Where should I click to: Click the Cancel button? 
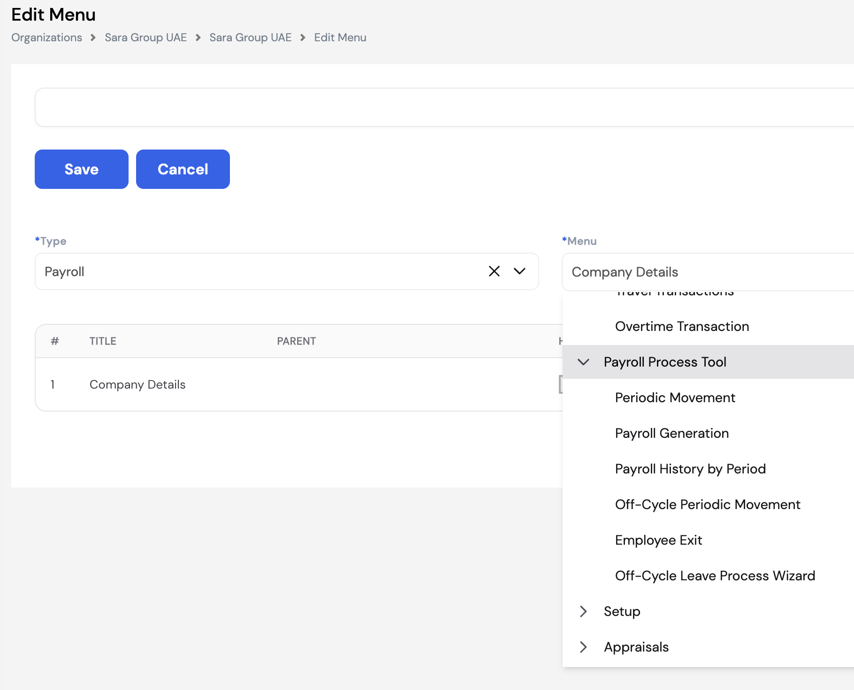pos(183,169)
